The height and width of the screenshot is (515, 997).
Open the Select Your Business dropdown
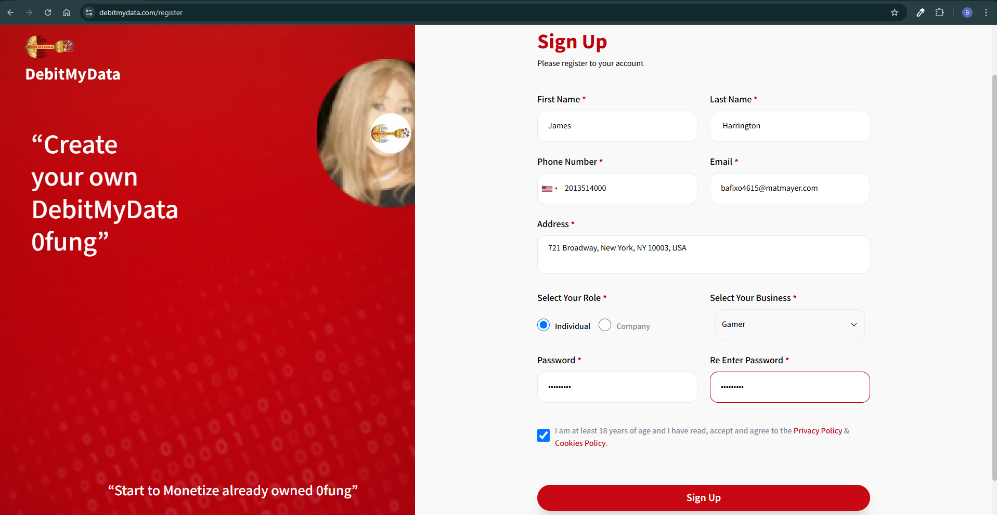coord(789,325)
